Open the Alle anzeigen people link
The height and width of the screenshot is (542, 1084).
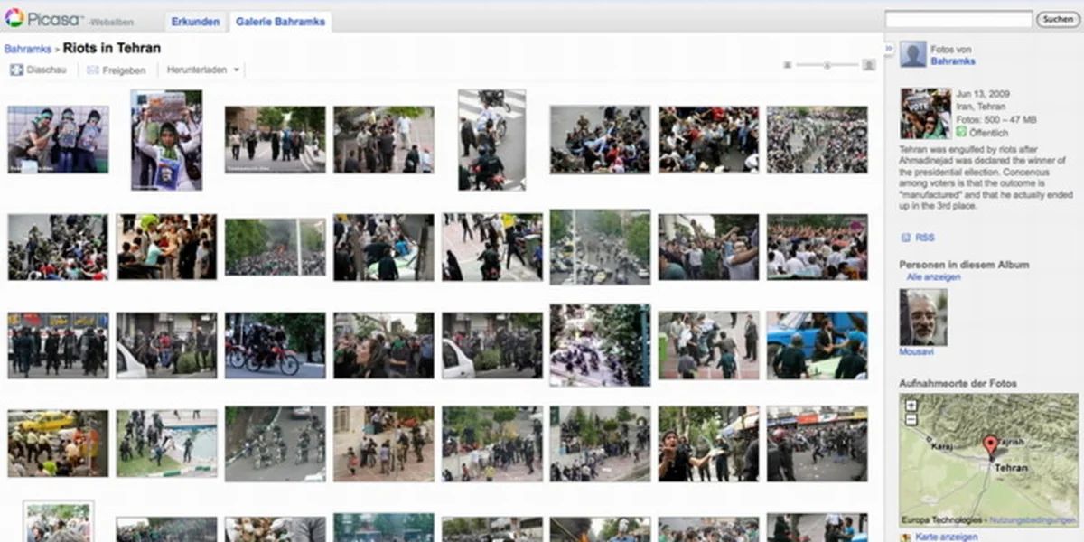point(934,277)
